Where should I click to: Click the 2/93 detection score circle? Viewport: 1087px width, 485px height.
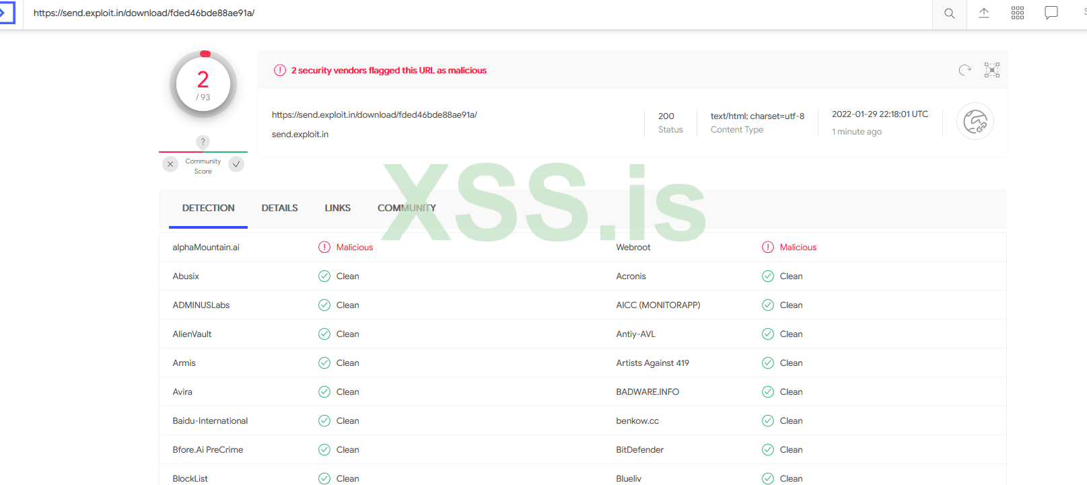[x=203, y=85]
